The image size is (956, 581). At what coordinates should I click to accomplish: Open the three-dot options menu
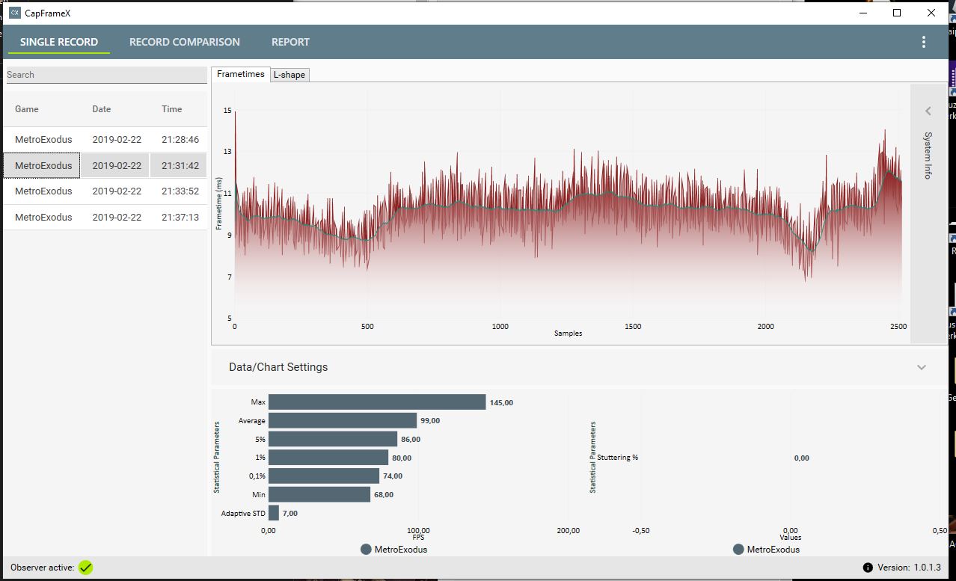[924, 42]
